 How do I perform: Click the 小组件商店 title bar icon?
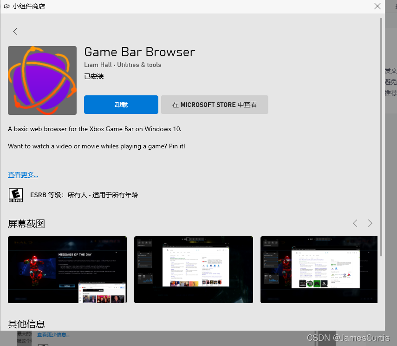coord(7,6)
